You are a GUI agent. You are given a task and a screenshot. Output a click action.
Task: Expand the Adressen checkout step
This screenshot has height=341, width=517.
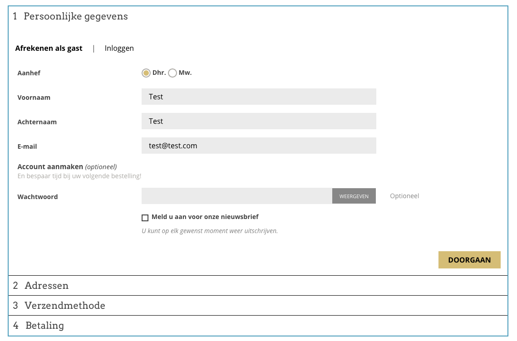click(x=46, y=286)
